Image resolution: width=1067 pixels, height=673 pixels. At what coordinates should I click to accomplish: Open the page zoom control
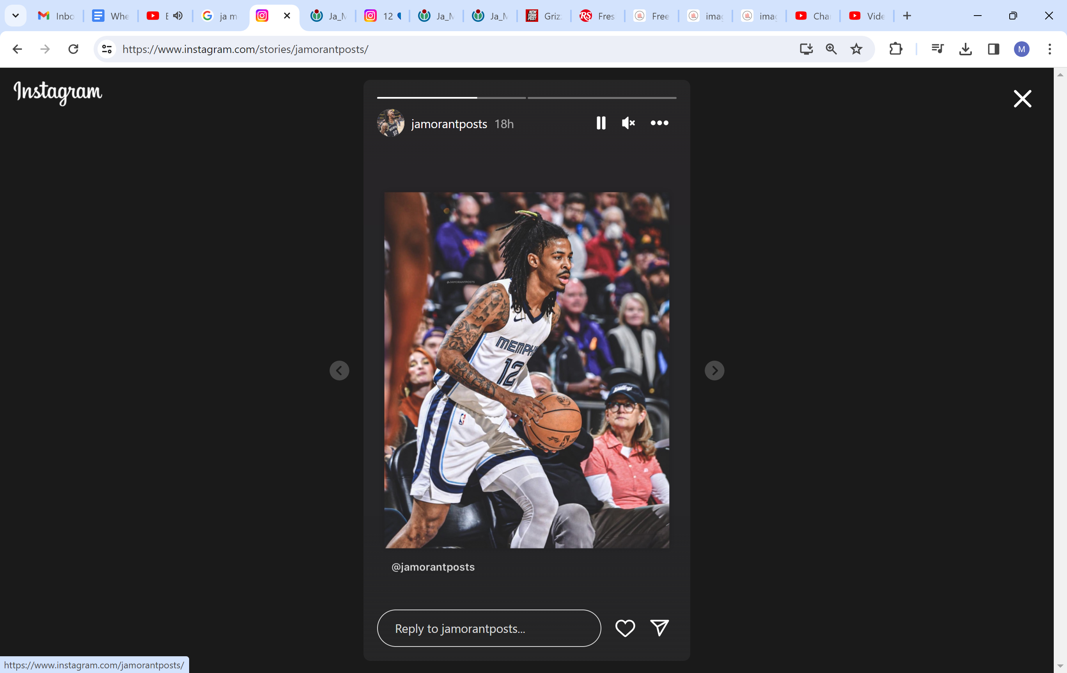coord(831,49)
